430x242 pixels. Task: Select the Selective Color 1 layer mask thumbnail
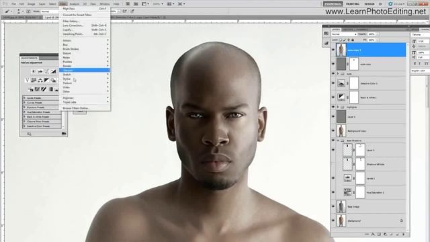click(354, 83)
